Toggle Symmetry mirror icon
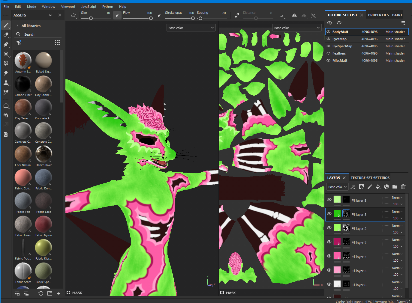 pyautogui.click(x=294, y=15)
